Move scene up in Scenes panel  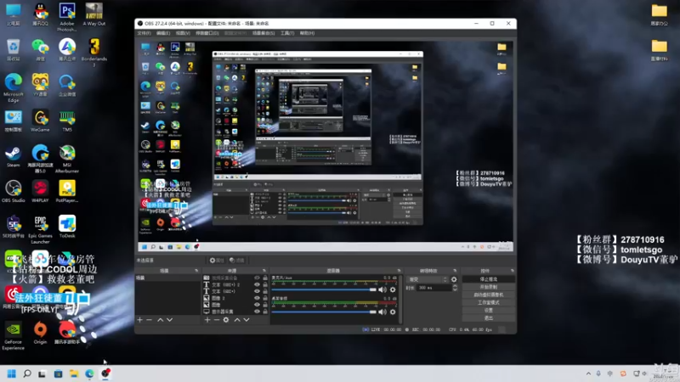(x=160, y=320)
